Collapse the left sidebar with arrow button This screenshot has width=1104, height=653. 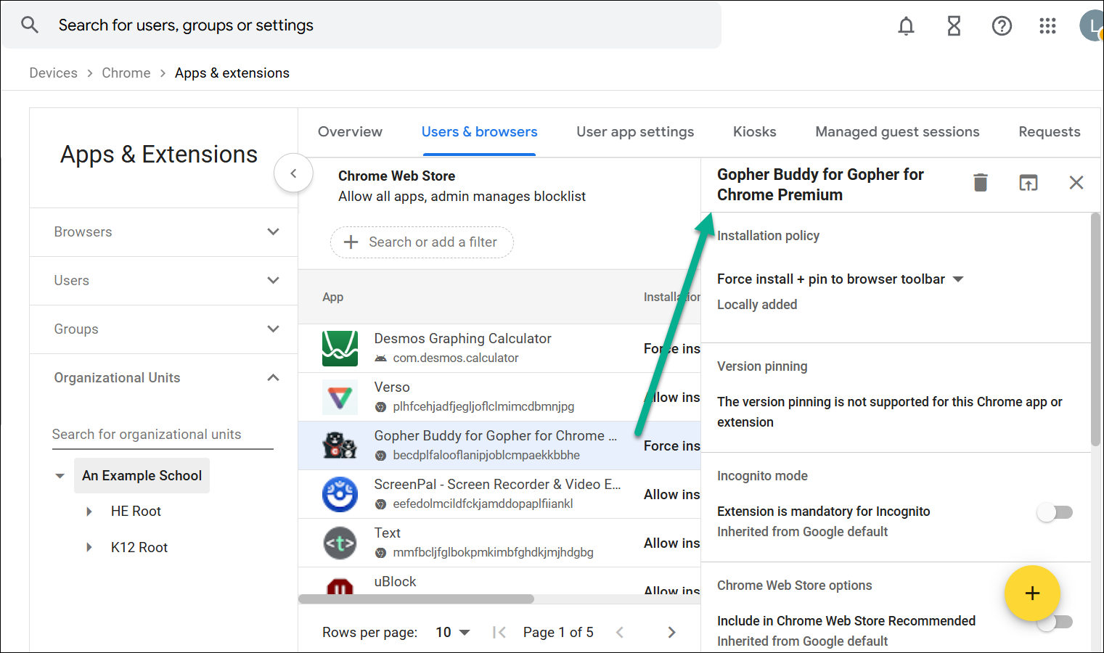(293, 173)
